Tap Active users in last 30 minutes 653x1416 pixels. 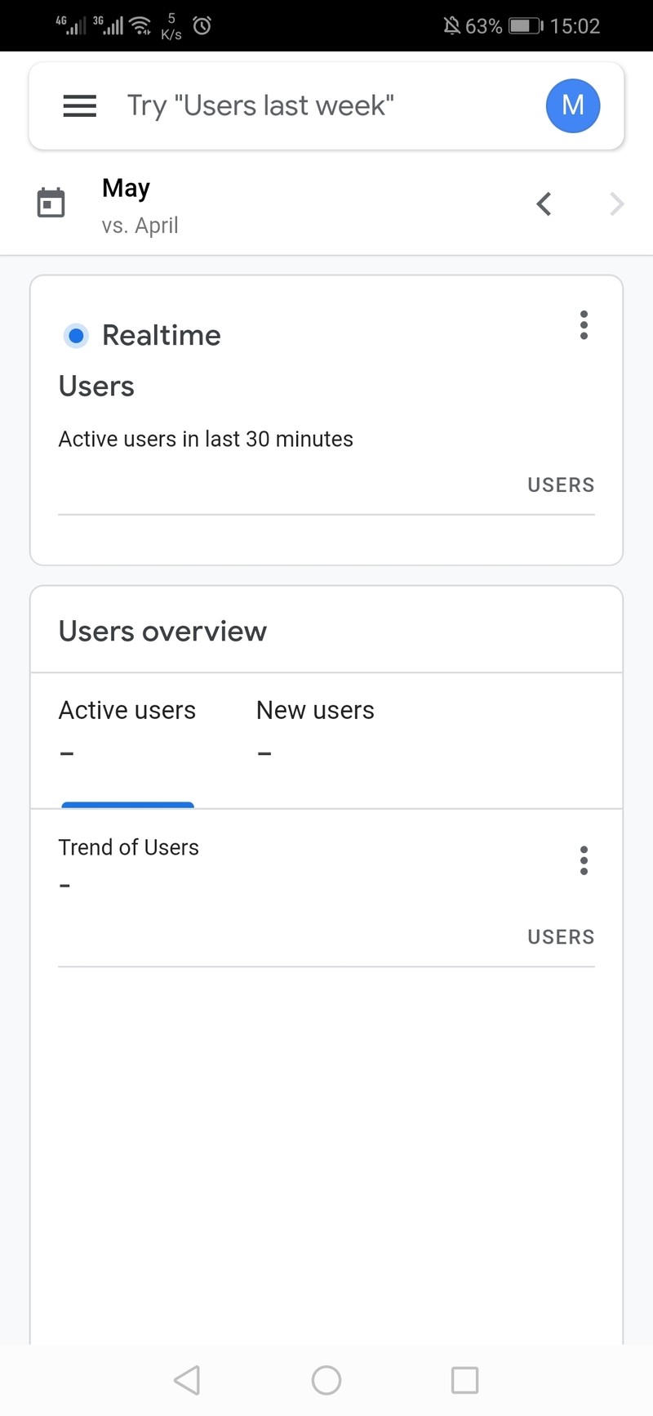point(206,439)
